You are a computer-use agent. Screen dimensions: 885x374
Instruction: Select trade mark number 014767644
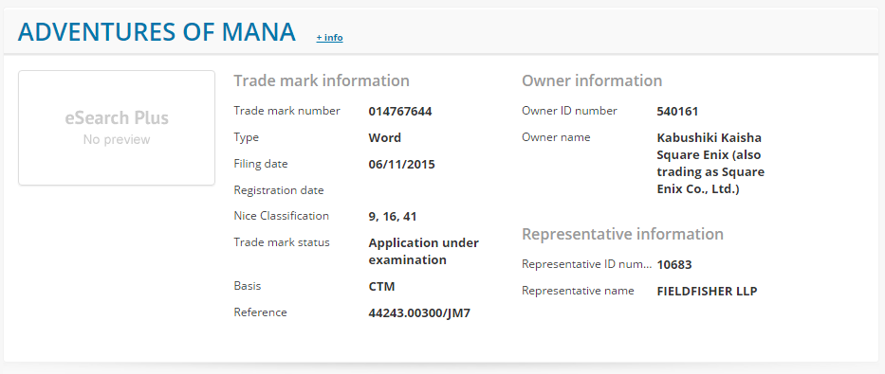pyautogui.click(x=400, y=112)
